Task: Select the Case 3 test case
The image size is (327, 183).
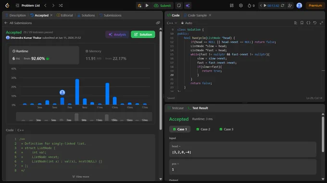Action: (x=226, y=129)
